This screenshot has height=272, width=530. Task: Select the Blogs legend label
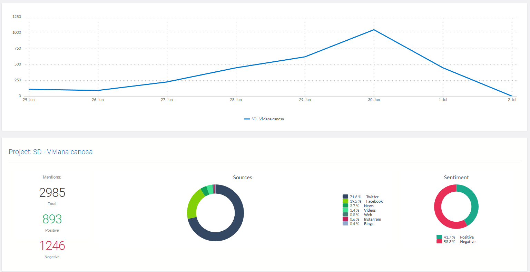(369, 224)
